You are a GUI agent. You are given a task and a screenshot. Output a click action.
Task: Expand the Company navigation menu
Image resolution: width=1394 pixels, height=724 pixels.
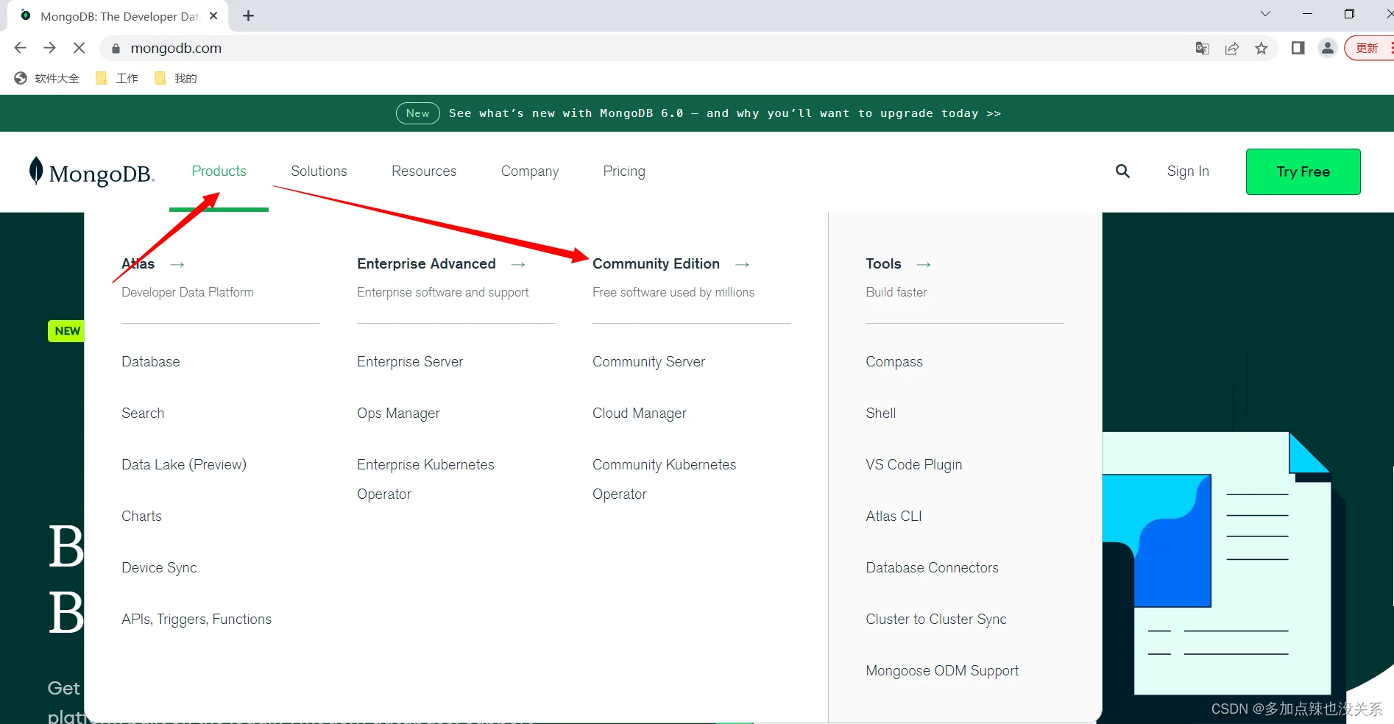pyautogui.click(x=529, y=171)
